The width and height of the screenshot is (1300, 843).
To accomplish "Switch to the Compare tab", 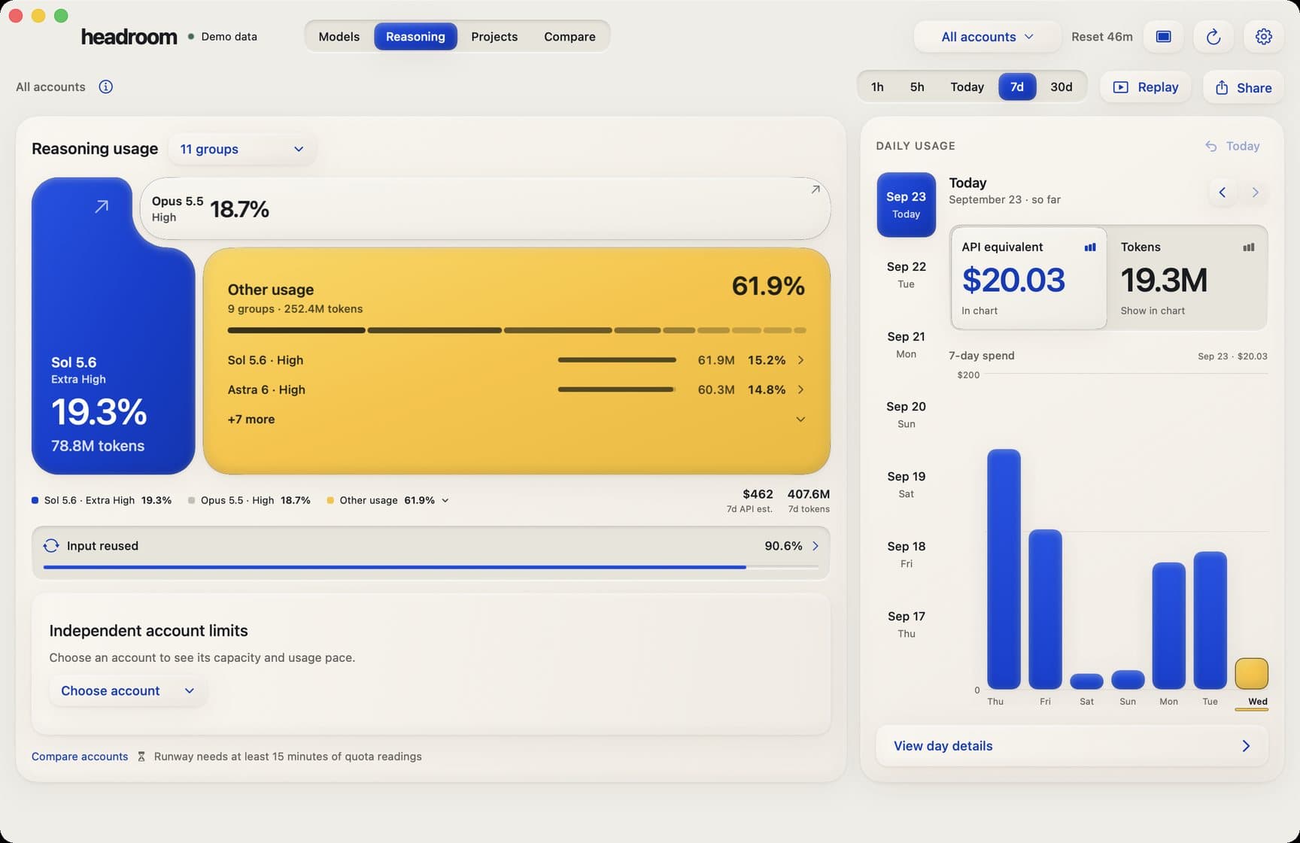I will point(570,36).
